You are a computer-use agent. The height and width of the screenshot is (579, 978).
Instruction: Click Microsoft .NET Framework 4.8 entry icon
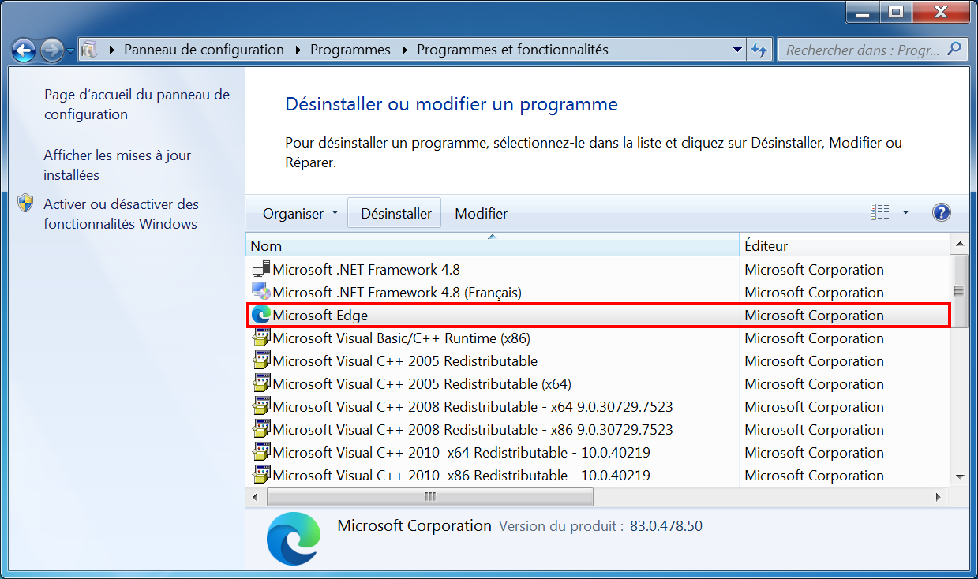tap(260, 269)
